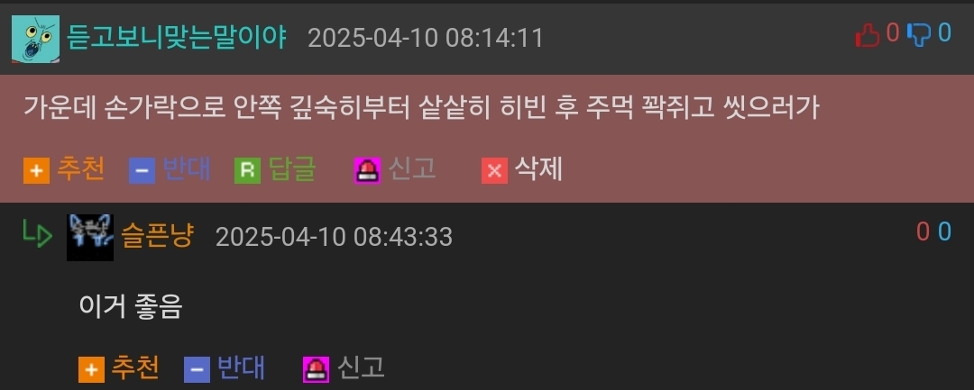Click the pink siren 신고 icon in first comment

367,170
